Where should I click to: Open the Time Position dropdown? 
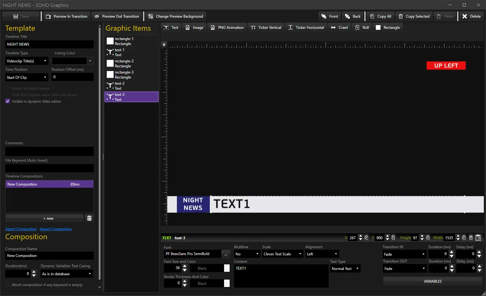pos(27,78)
